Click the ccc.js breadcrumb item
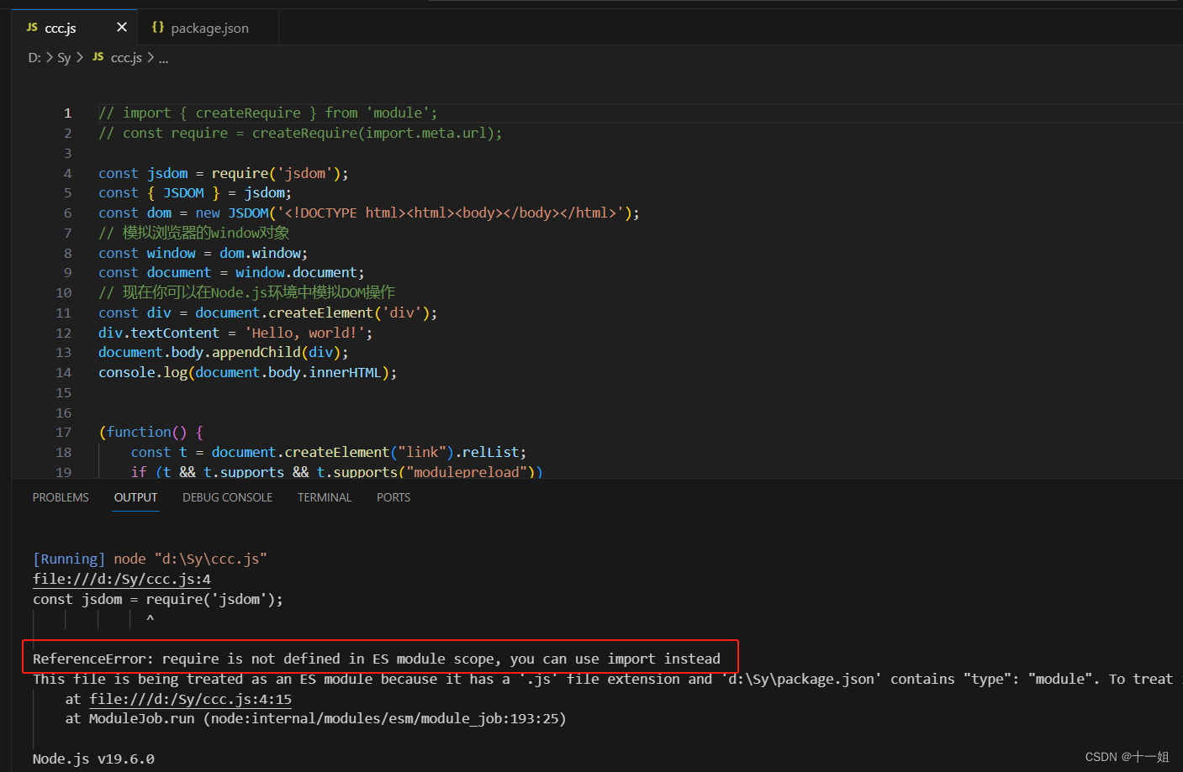The width and height of the screenshot is (1183, 772). point(125,57)
